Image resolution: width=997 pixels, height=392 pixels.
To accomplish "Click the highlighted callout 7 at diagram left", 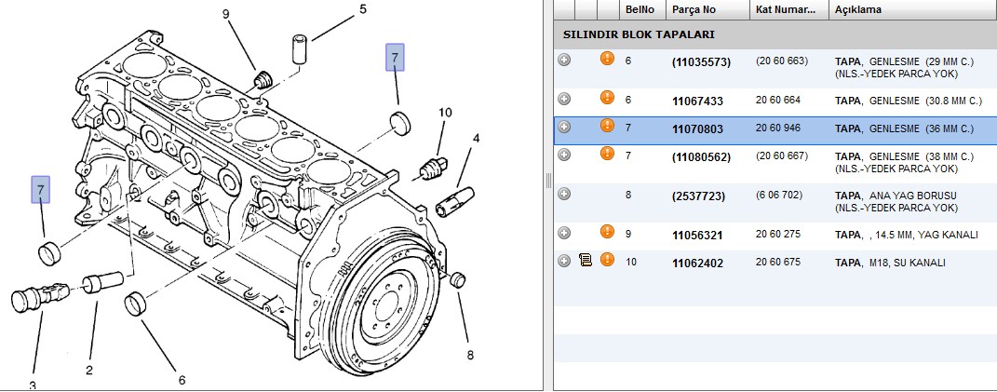I will click(41, 190).
